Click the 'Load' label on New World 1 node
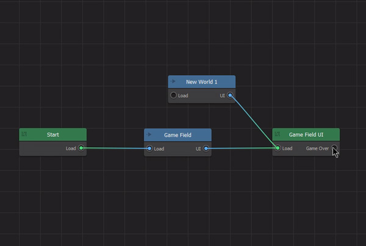The width and height of the screenshot is (366, 246). pos(183,96)
